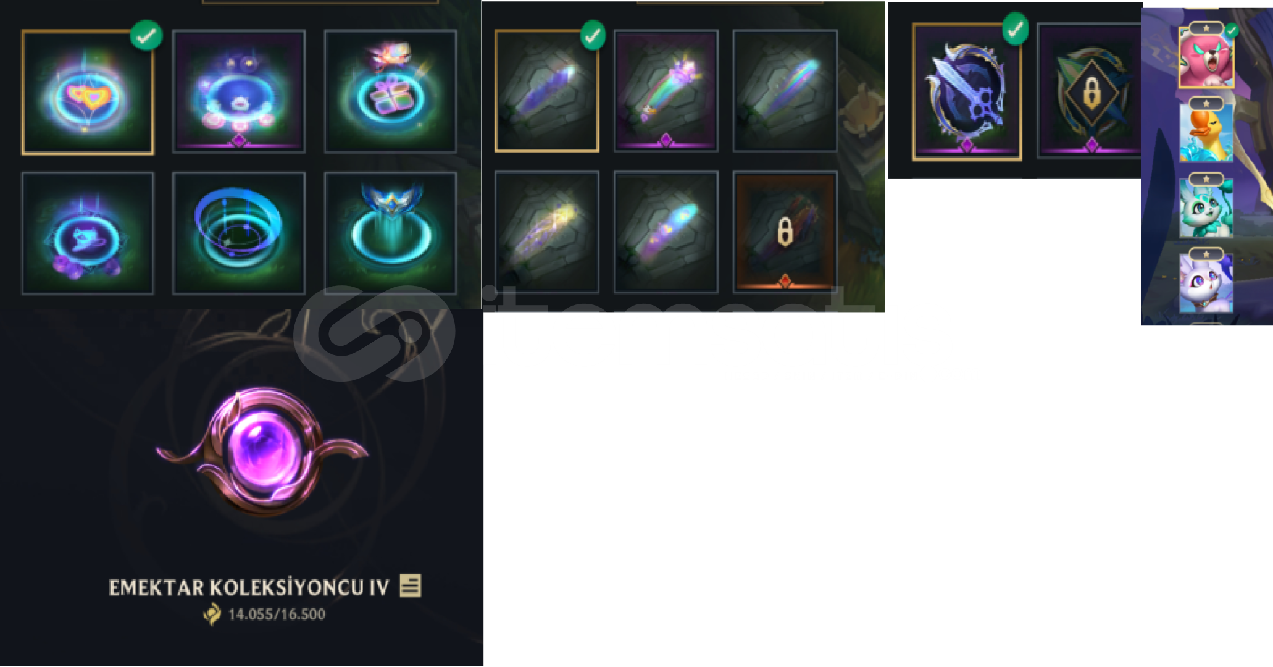Select the rainbow star damage effect
The width and height of the screenshot is (1273, 667).
pyautogui.click(x=666, y=91)
